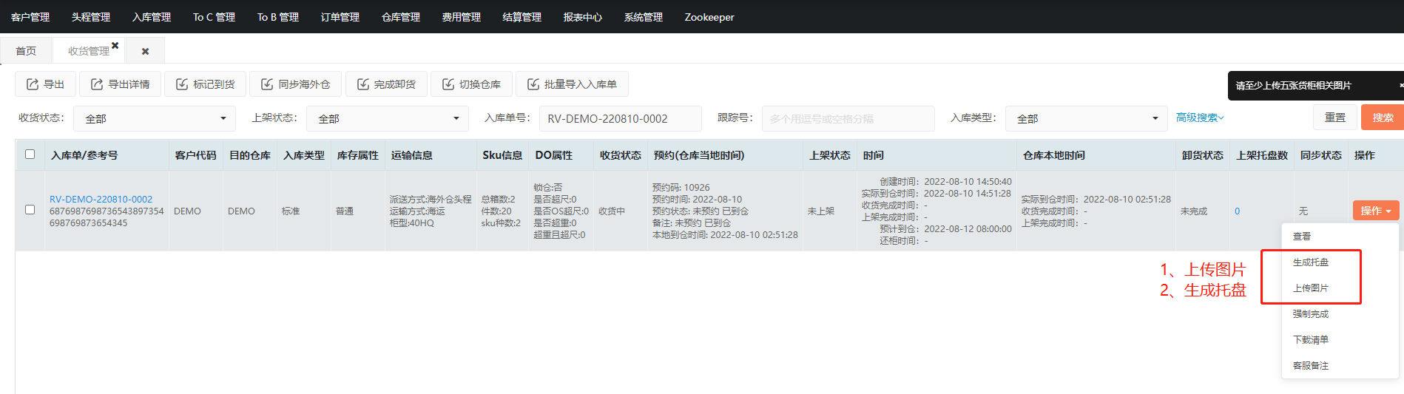Expand the 收货状态 dropdown
This screenshot has height=394, width=1404.
155,118
